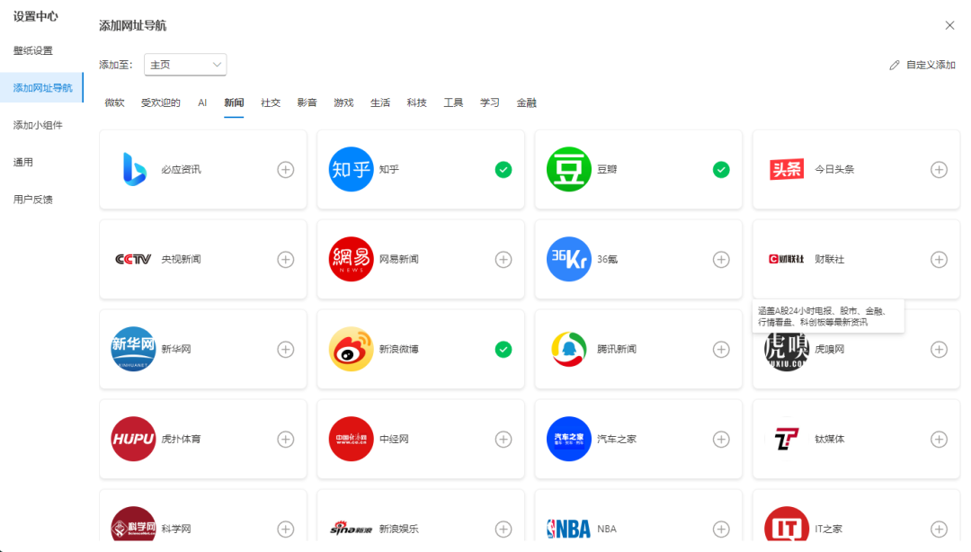Click the 自定义添加 button
Viewport: 971px width, 552px height.
(x=922, y=65)
